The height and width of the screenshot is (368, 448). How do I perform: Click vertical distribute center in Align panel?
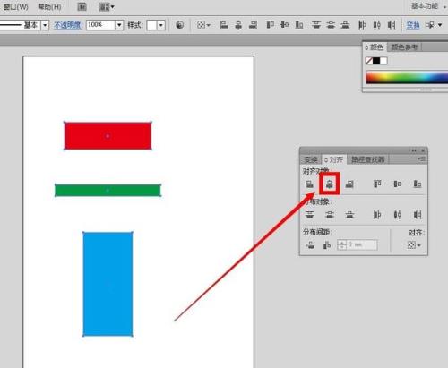[x=330, y=214]
